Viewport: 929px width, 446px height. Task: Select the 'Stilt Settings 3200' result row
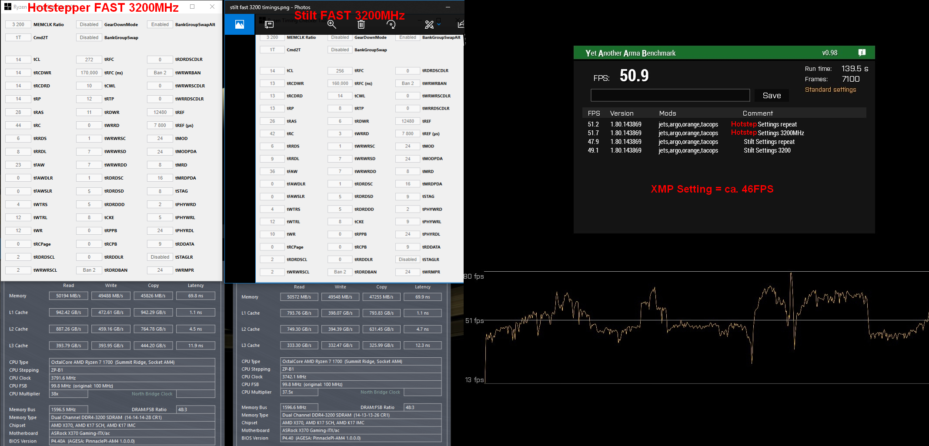click(724, 150)
